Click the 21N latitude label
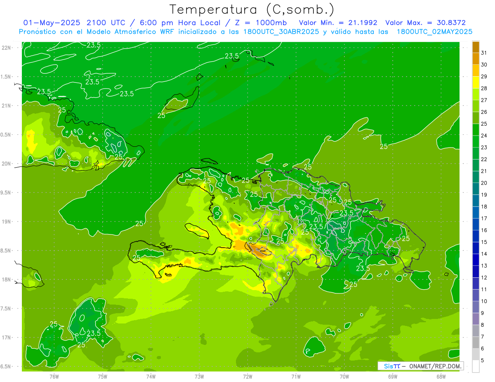495x382 pixels. click(7, 106)
